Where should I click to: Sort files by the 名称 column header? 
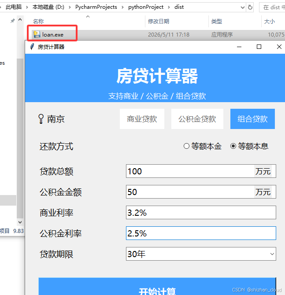coord(38,21)
